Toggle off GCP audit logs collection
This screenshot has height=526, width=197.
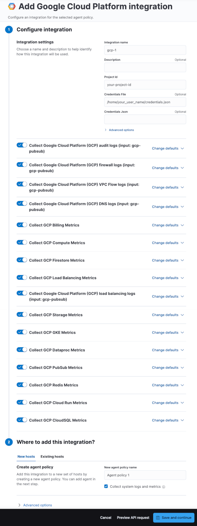22,145
